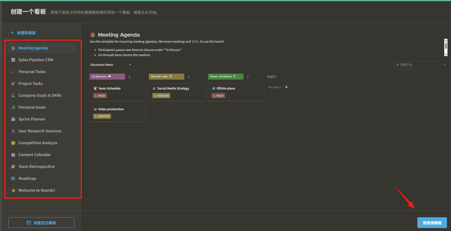This screenshot has width=451, height=231.
Task: Click the plus icon for new template
Action: [x=12, y=33]
